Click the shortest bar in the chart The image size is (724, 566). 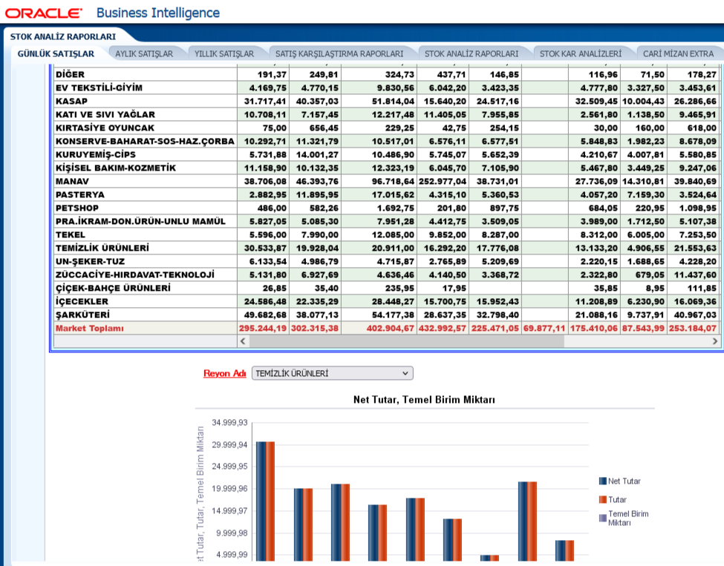pos(489,558)
